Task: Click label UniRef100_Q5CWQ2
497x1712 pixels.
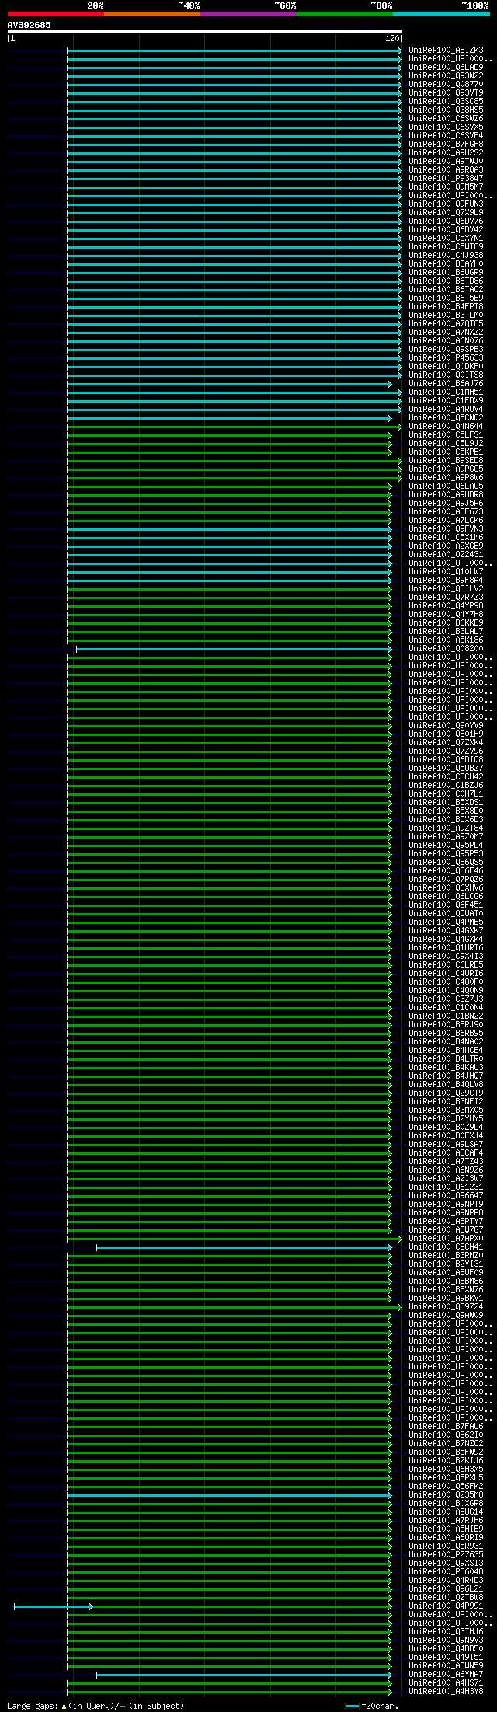Action: (446, 418)
